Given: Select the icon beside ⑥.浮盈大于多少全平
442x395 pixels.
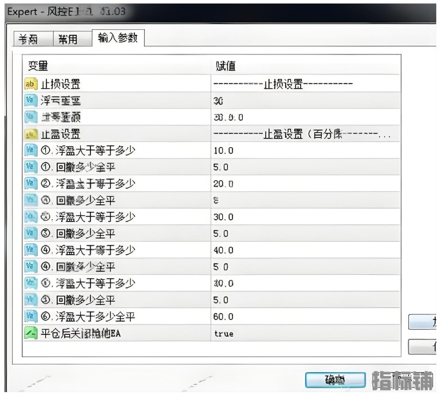Looking at the screenshot, I should pyautogui.click(x=31, y=317).
